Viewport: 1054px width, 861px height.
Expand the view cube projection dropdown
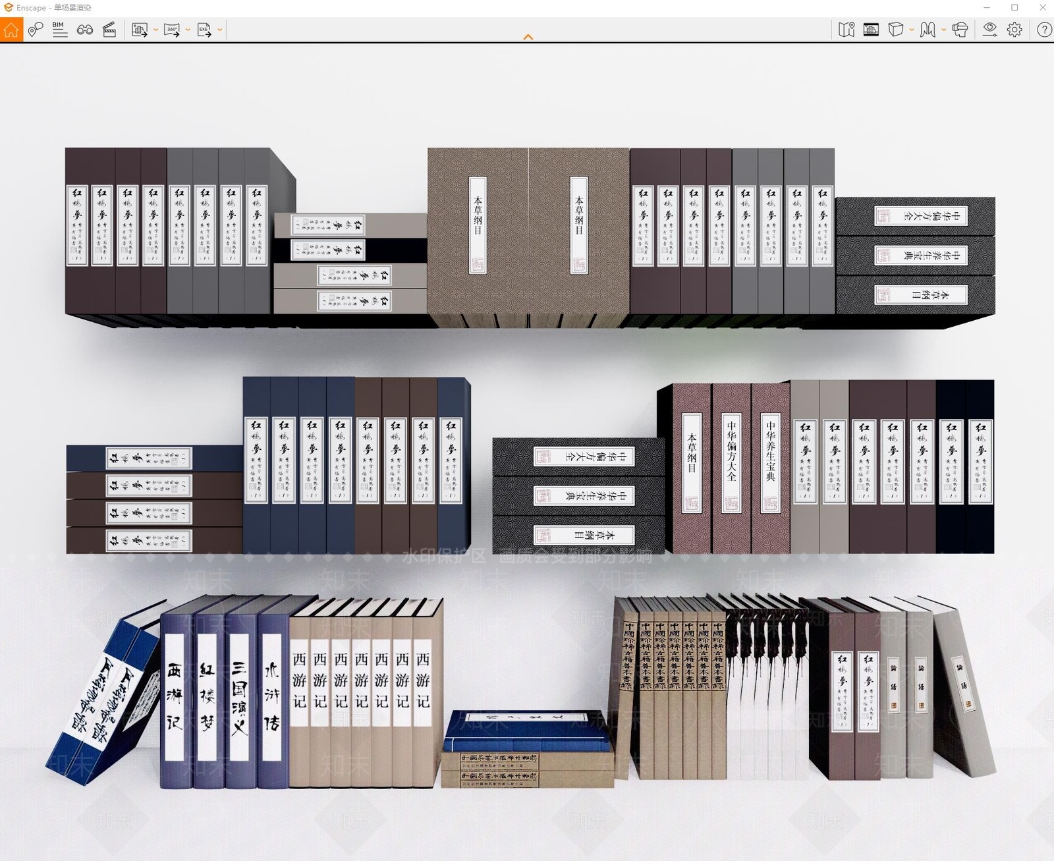pos(912,30)
